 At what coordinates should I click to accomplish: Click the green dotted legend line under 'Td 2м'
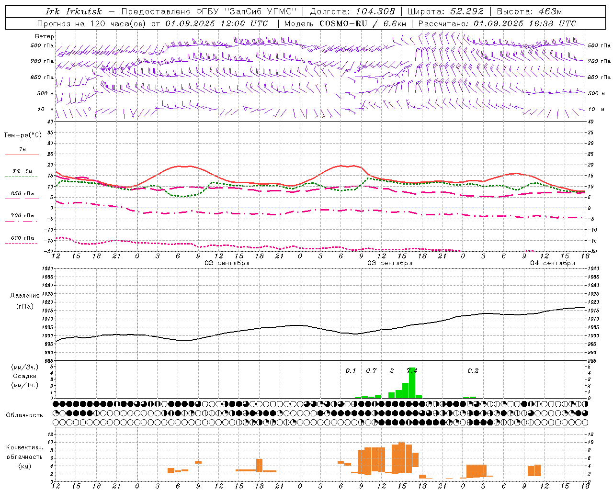(21, 177)
